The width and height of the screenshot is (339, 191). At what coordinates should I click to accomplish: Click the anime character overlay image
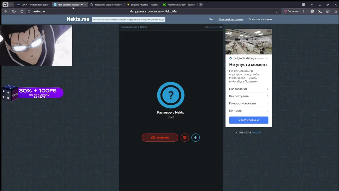[x=36, y=45]
